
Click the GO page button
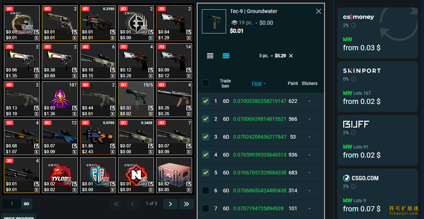pos(27,204)
